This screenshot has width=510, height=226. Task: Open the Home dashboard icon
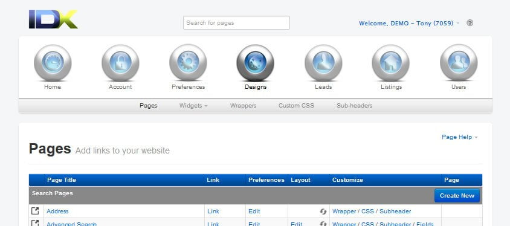click(53, 63)
